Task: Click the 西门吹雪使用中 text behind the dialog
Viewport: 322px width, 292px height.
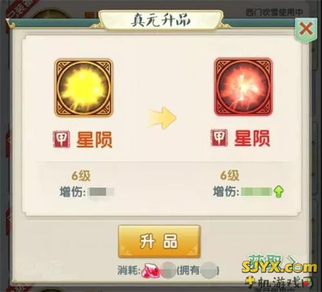Action: [x=274, y=12]
